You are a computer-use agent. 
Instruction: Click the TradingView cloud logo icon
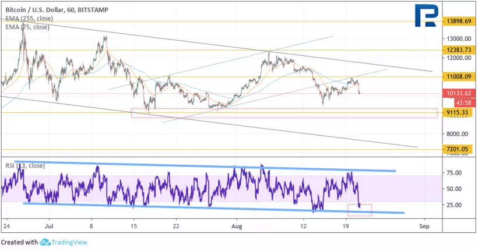(x=45, y=242)
